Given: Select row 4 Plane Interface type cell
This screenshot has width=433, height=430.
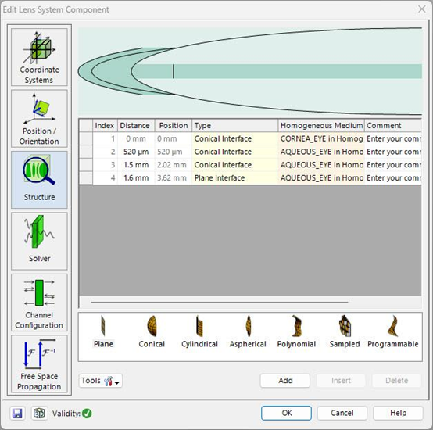Looking at the screenshot, I should click(234, 177).
